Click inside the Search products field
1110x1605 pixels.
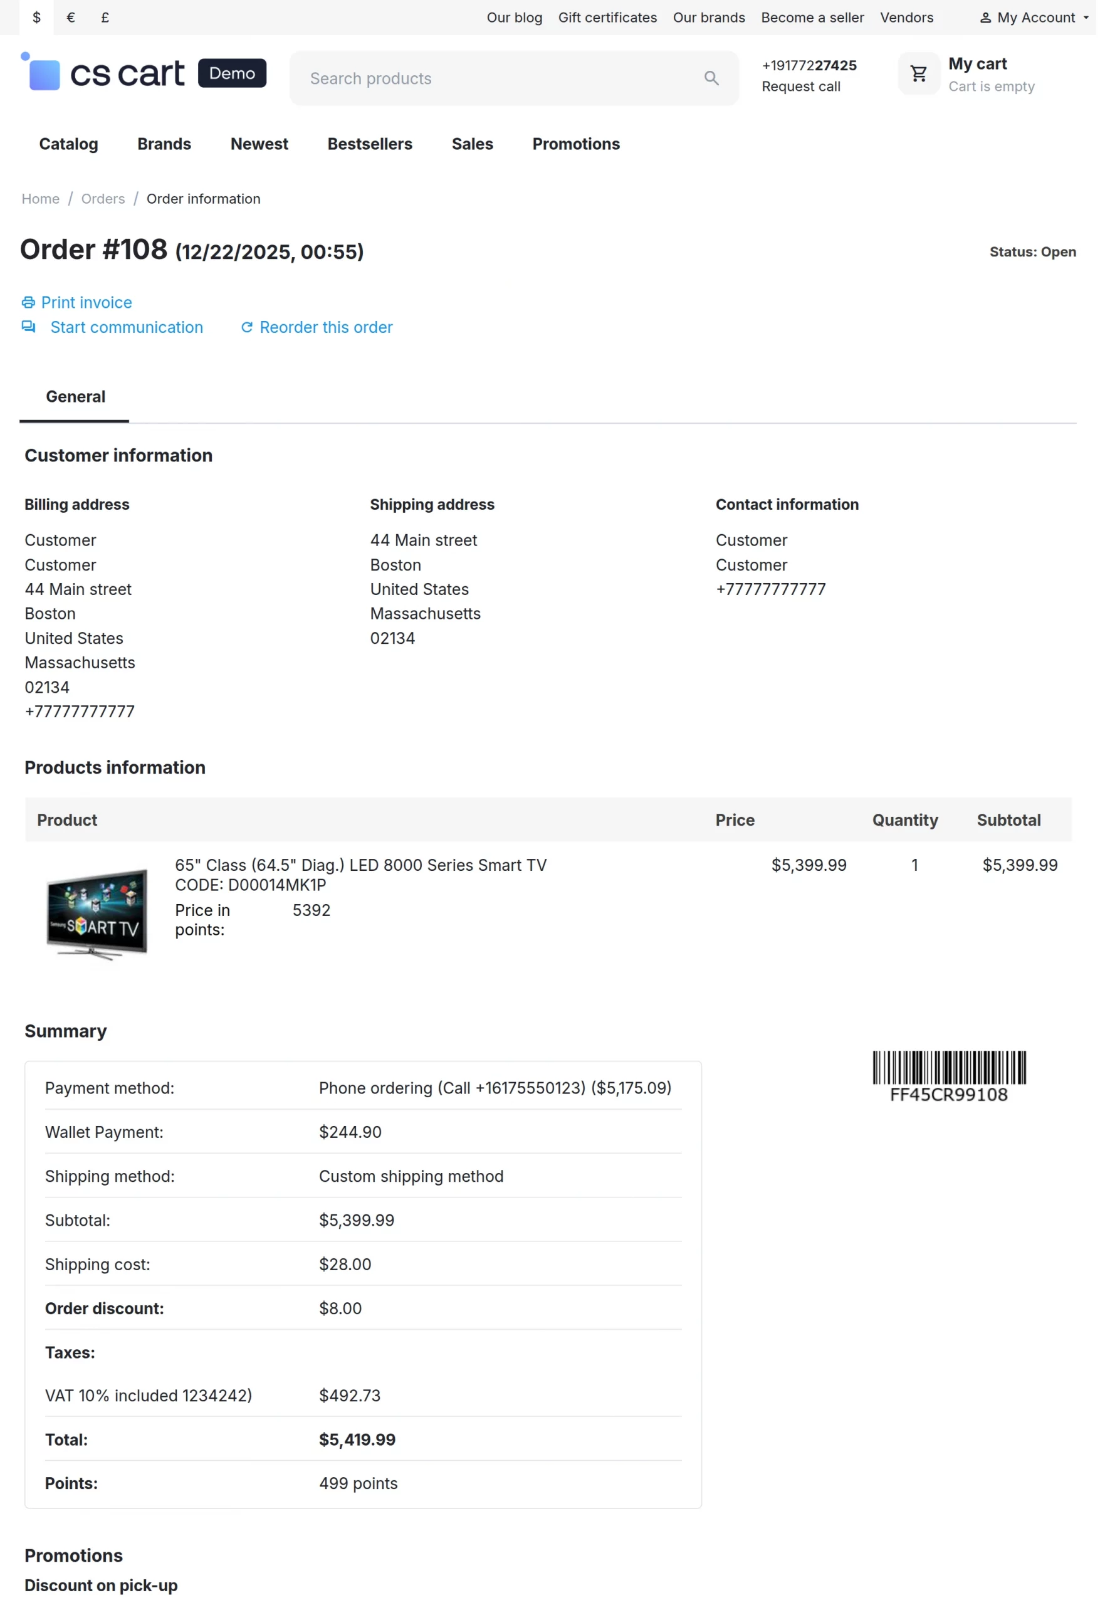click(x=487, y=78)
